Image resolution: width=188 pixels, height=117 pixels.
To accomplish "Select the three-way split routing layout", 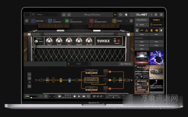I will point(29,82).
